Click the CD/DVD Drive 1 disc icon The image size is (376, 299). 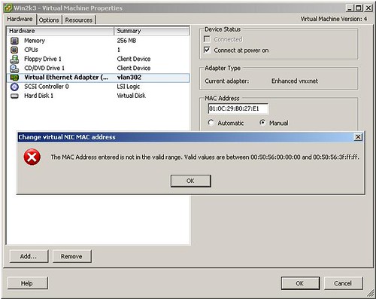[14, 69]
